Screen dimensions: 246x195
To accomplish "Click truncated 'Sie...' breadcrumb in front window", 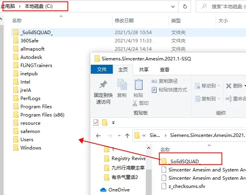I will 155,135.
